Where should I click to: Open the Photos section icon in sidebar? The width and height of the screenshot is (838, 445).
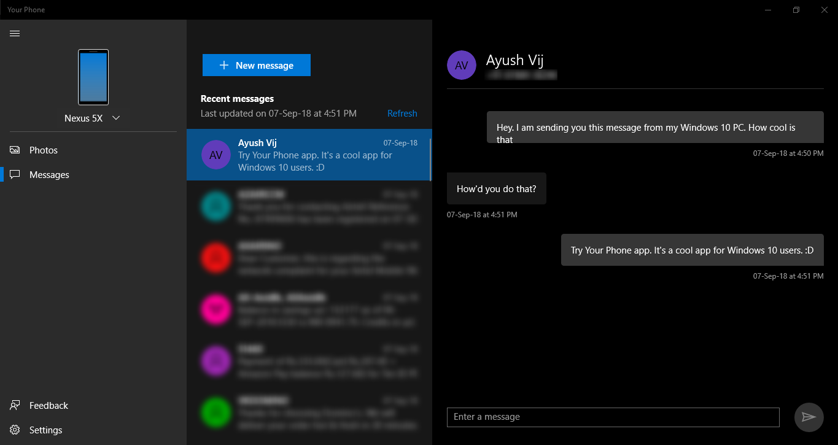point(14,150)
